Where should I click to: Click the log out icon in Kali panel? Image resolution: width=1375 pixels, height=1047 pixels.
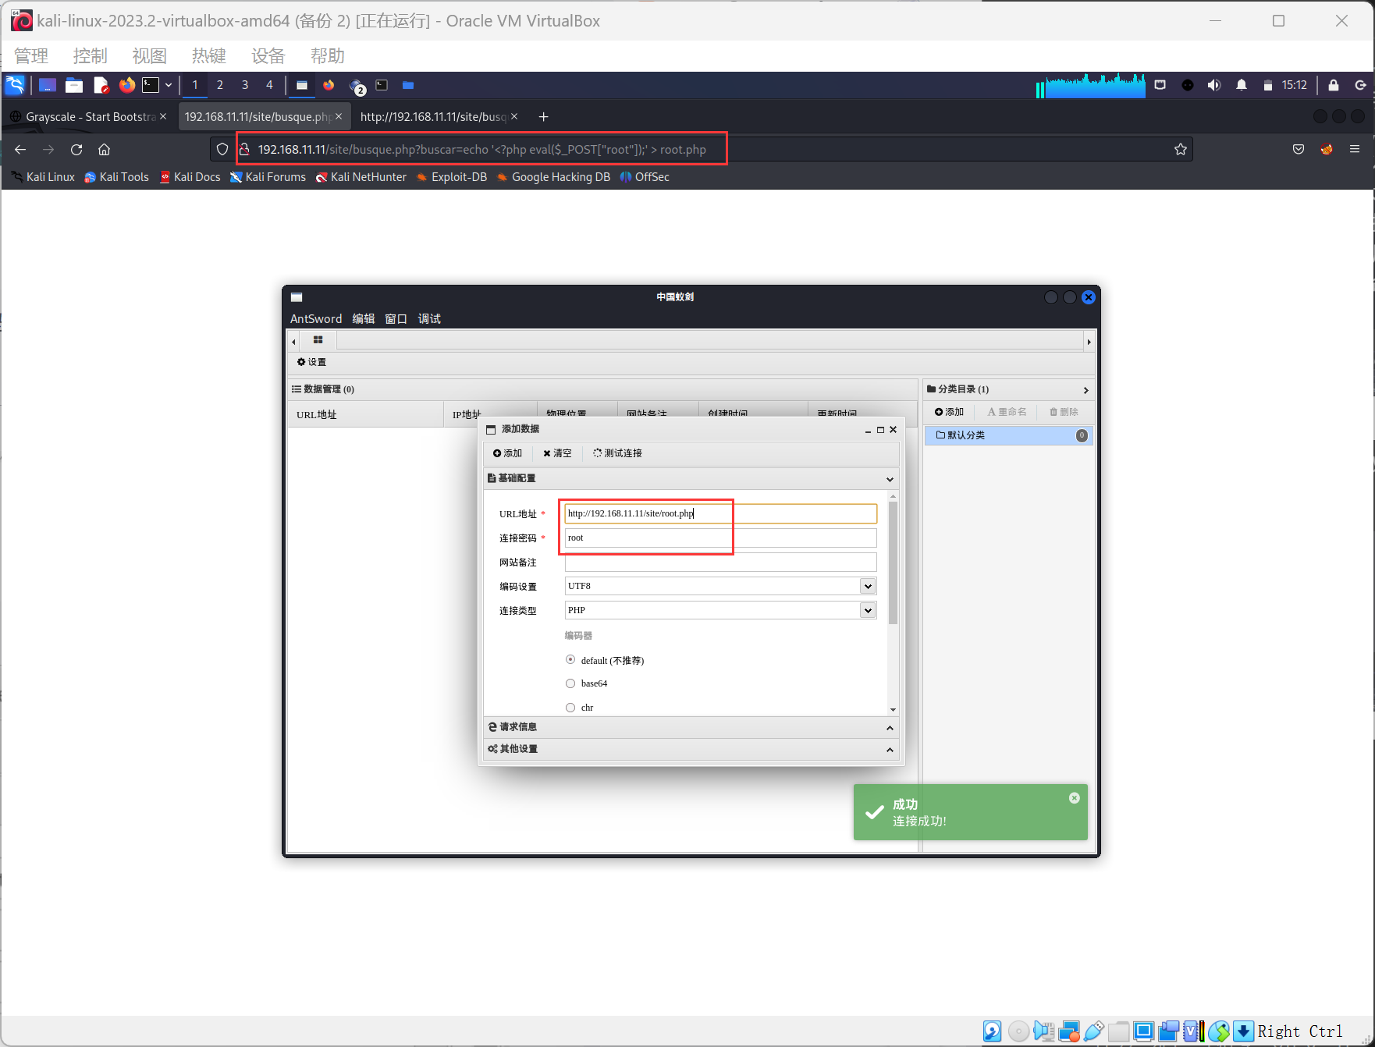(1360, 85)
